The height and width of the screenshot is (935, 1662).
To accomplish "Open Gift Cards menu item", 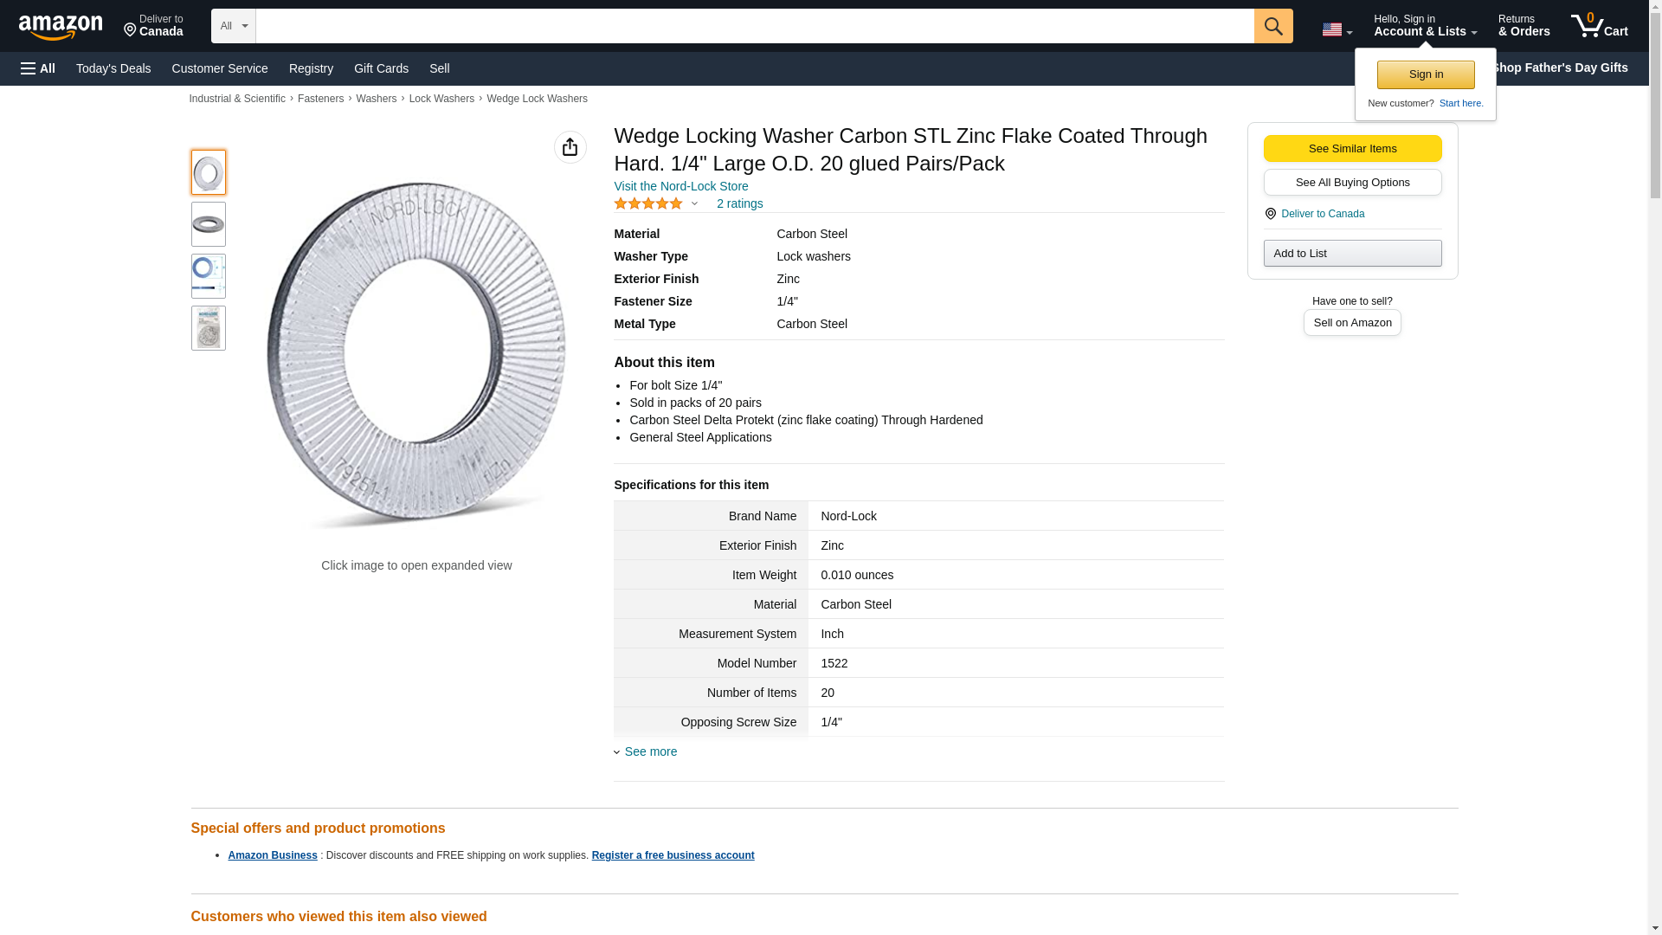I will pyautogui.click(x=381, y=68).
